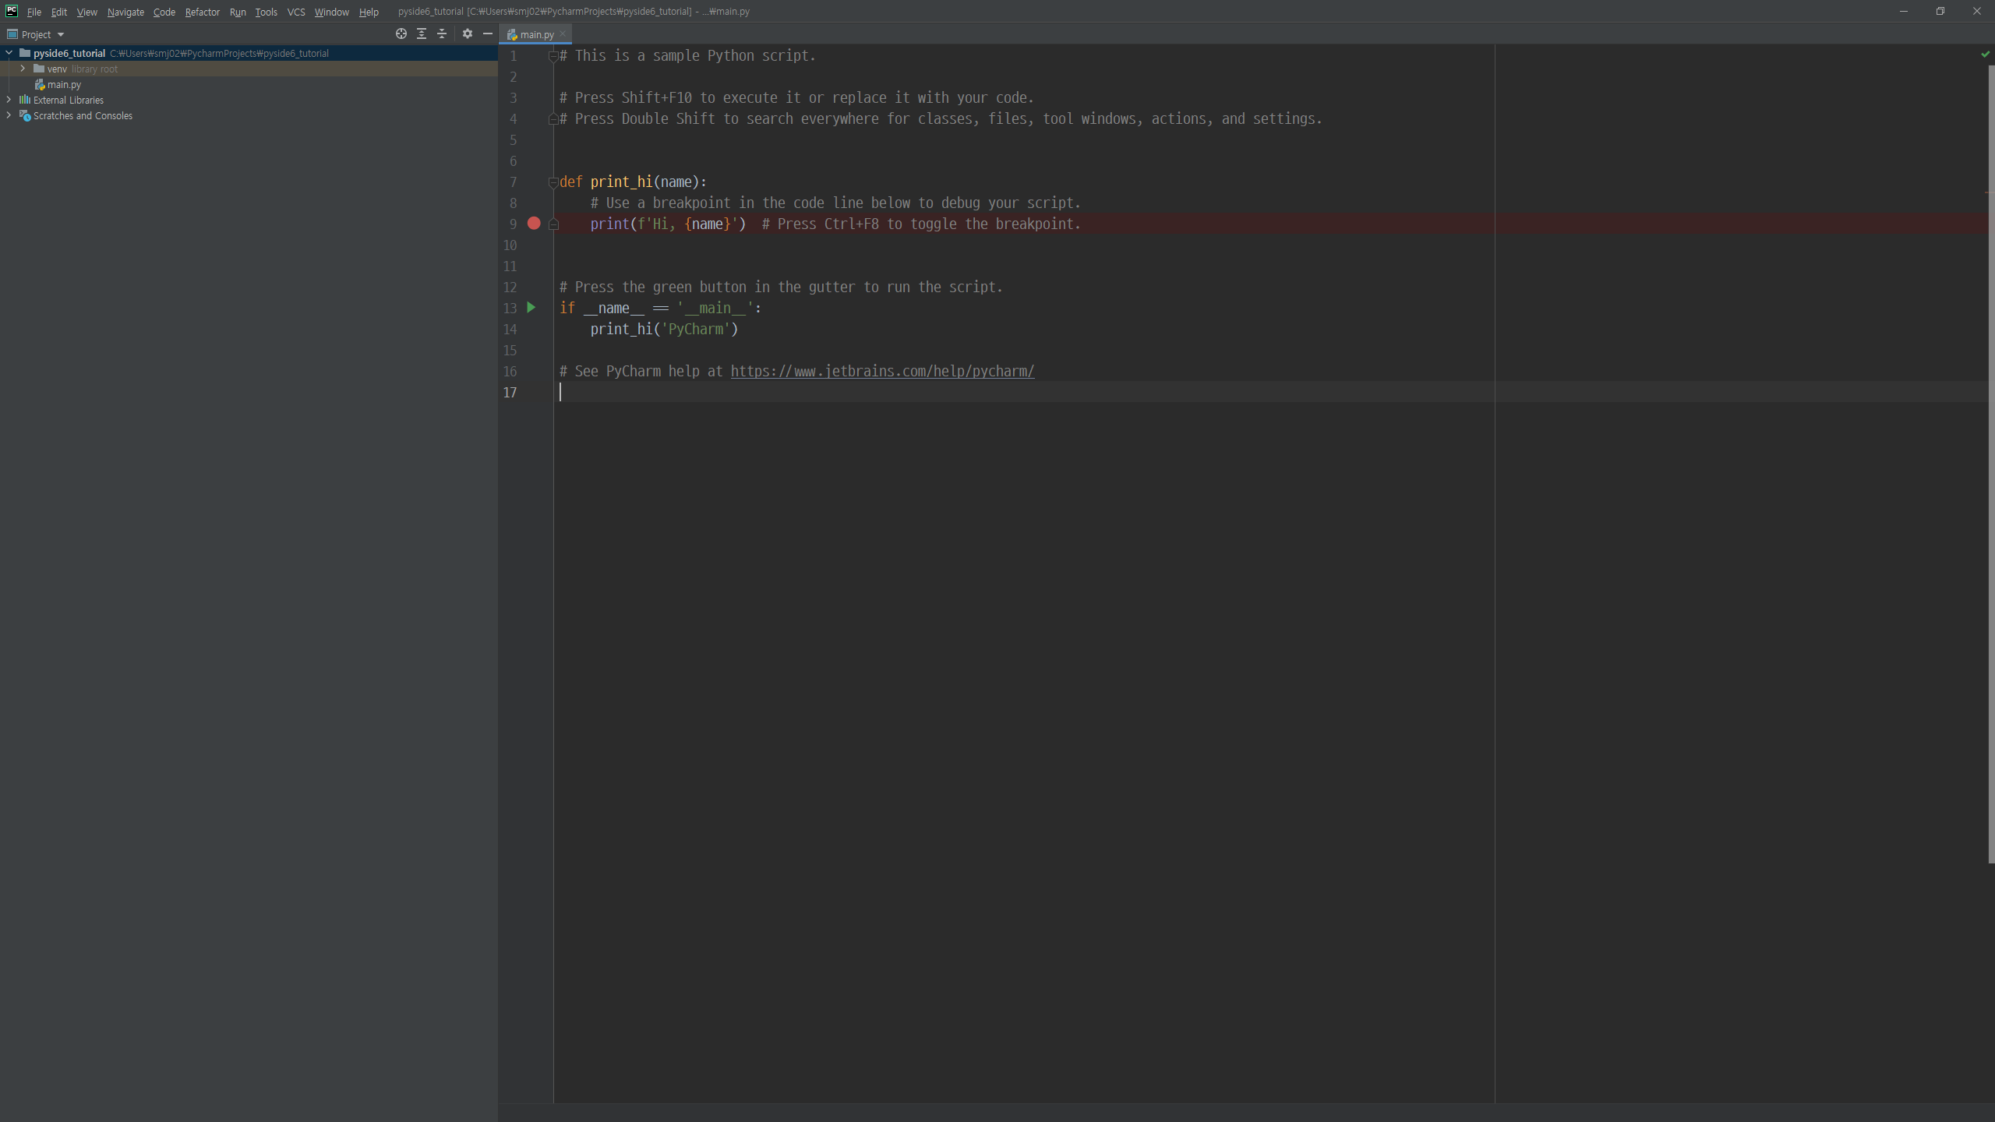Hide the Project tool window
Image resolution: width=1995 pixels, height=1122 pixels.
pyautogui.click(x=488, y=34)
